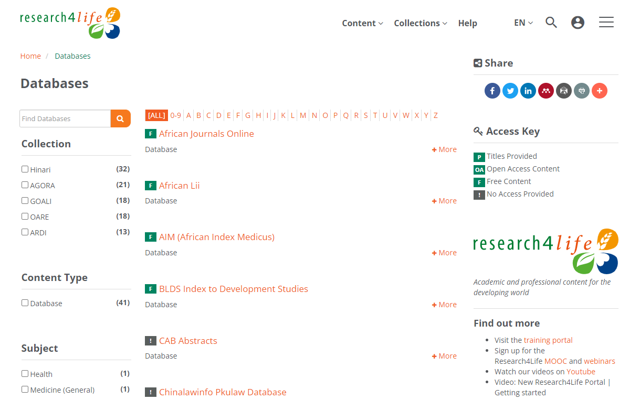
Task: Click the F badge beside AIM (African Index Medicus)
Action: point(151,237)
